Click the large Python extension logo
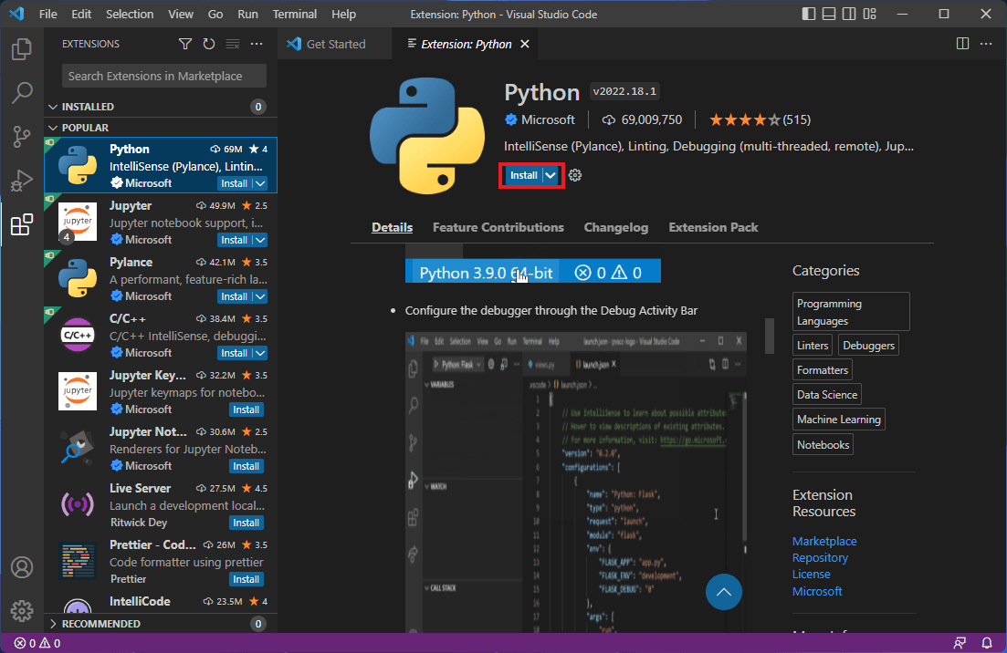 click(x=427, y=135)
